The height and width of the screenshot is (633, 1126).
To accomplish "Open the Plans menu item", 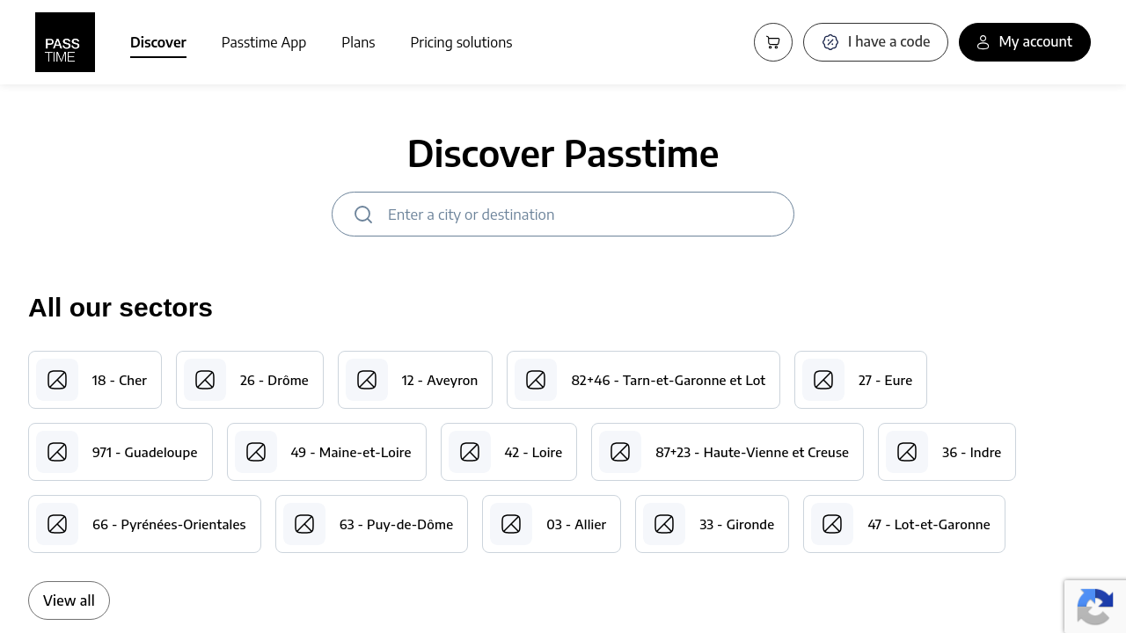I will point(358,42).
